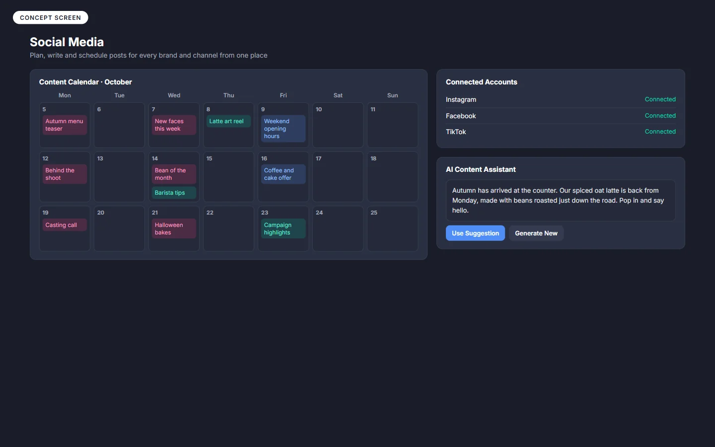715x447 pixels.
Task: Select calendar day 20
Action: 119,228
